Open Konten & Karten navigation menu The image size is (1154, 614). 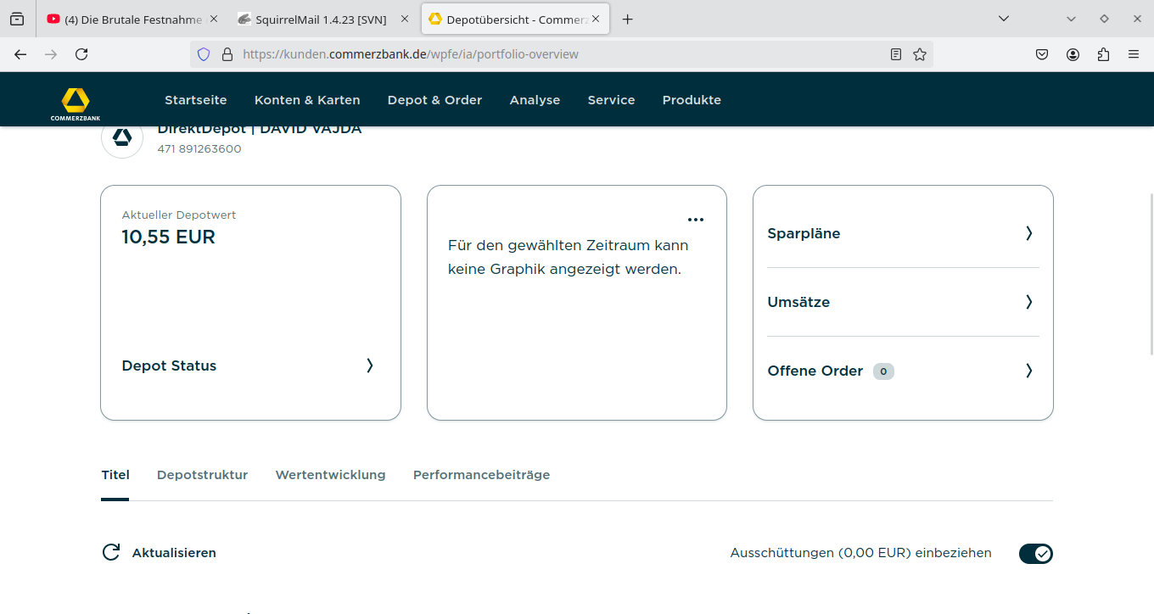click(307, 100)
